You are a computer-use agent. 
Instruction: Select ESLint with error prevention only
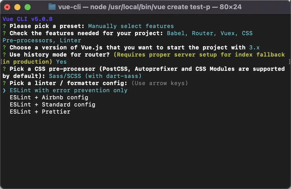click(x=68, y=90)
